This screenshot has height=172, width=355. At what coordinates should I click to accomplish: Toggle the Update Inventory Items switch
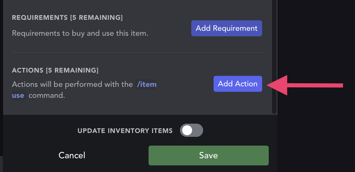[191, 130]
